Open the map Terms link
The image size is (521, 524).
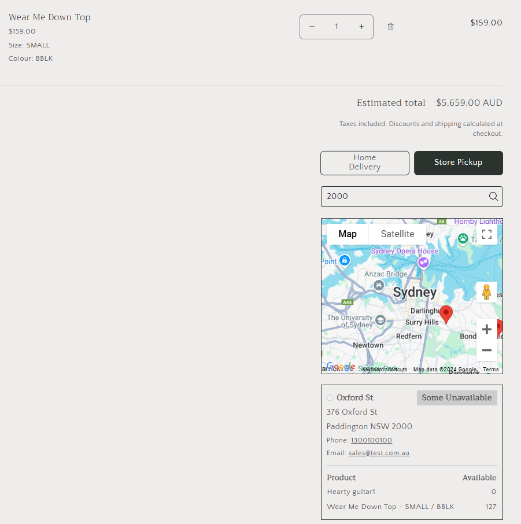click(490, 369)
